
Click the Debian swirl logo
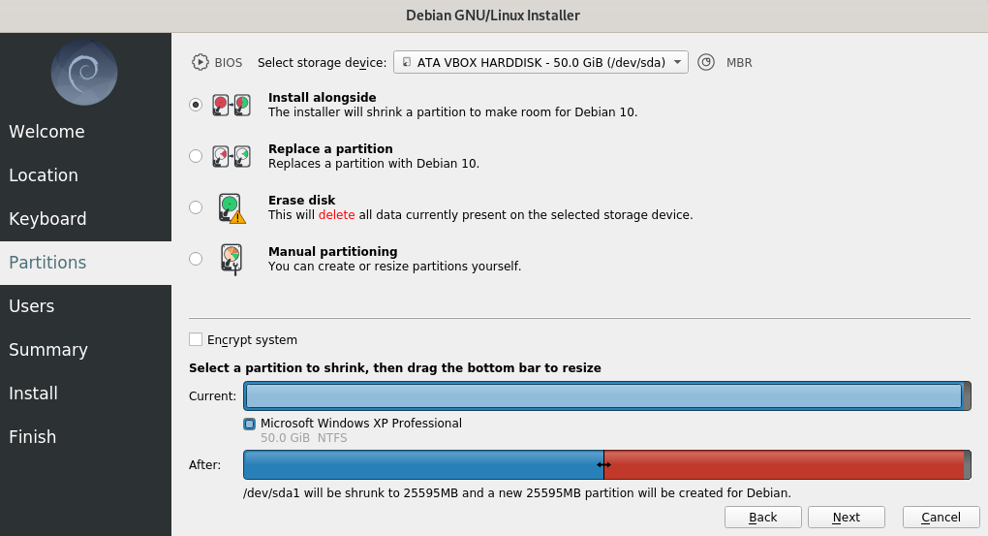pyautogui.click(x=84, y=73)
